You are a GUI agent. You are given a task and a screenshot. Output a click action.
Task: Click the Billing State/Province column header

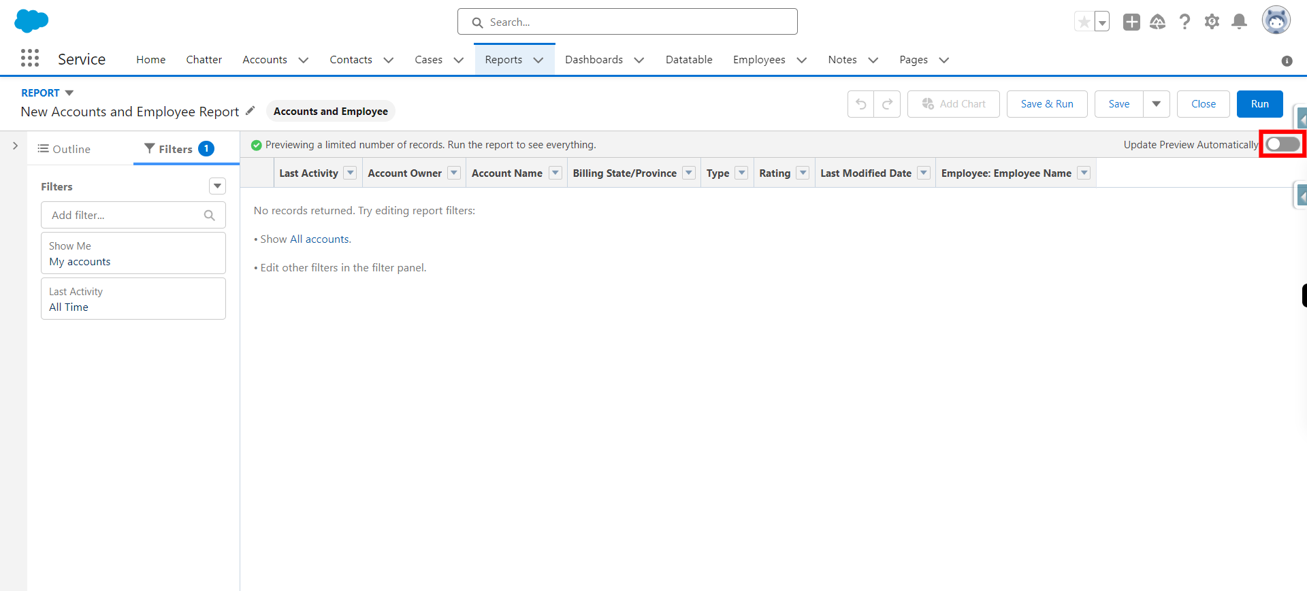(x=624, y=173)
